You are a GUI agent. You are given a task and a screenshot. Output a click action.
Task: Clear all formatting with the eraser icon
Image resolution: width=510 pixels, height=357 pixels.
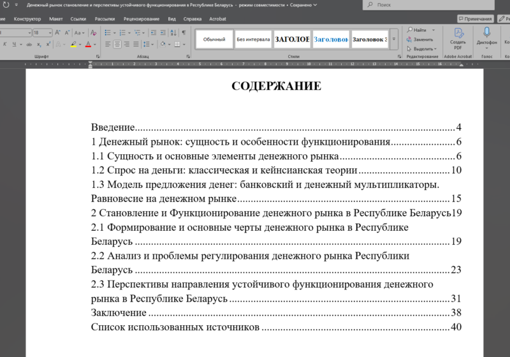[x=93, y=33]
